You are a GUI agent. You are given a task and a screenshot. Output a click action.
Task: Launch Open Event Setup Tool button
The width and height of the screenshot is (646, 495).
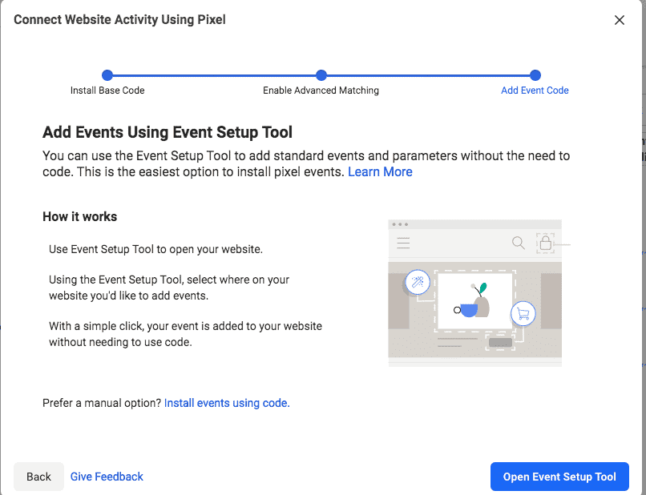(x=559, y=477)
